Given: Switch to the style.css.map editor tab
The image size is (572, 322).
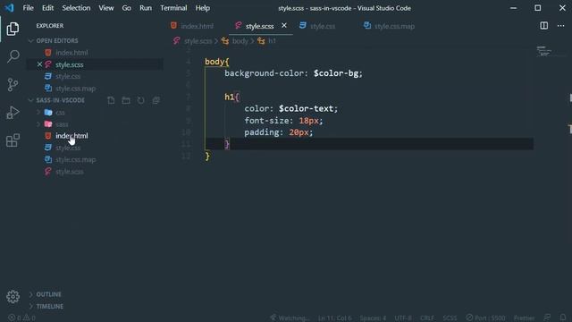Looking at the screenshot, I should 390,26.
